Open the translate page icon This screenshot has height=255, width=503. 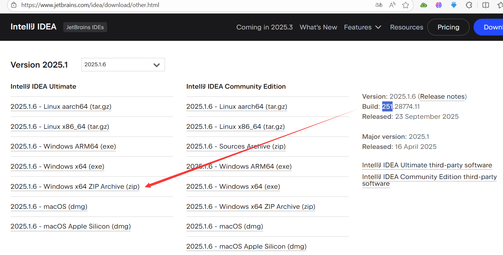click(379, 5)
